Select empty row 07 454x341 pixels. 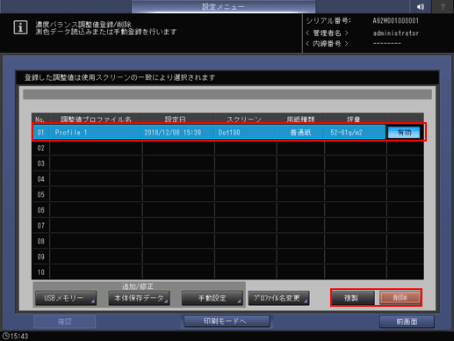coord(227,226)
